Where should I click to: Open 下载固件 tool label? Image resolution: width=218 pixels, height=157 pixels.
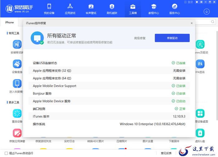174,141
